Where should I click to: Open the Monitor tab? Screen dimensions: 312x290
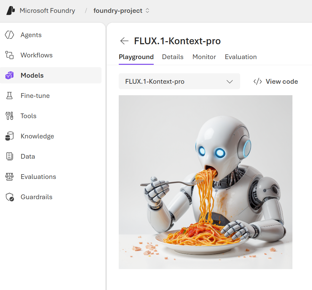coord(204,57)
